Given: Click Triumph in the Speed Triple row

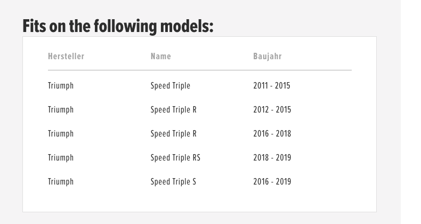Looking at the screenshot, I should 61,86.
